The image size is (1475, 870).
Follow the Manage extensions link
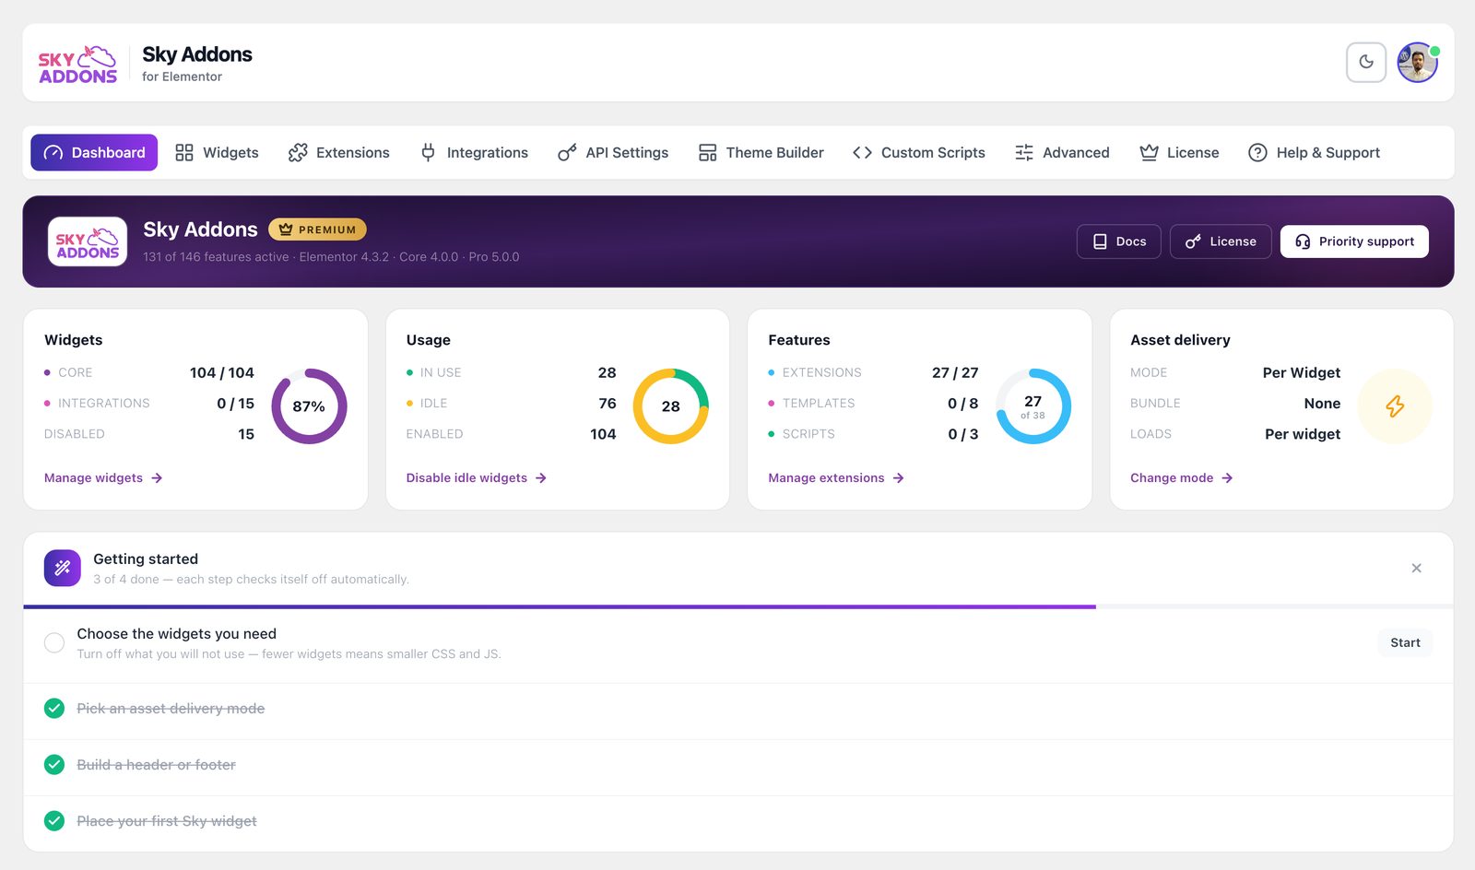tap(836, 477)
